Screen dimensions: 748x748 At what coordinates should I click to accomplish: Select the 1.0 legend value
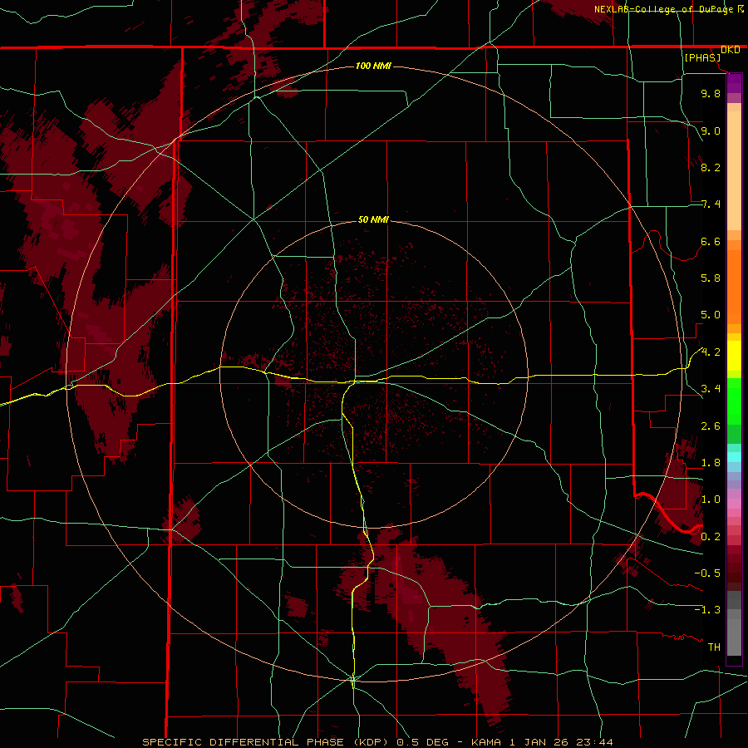(x=711, y=499)
